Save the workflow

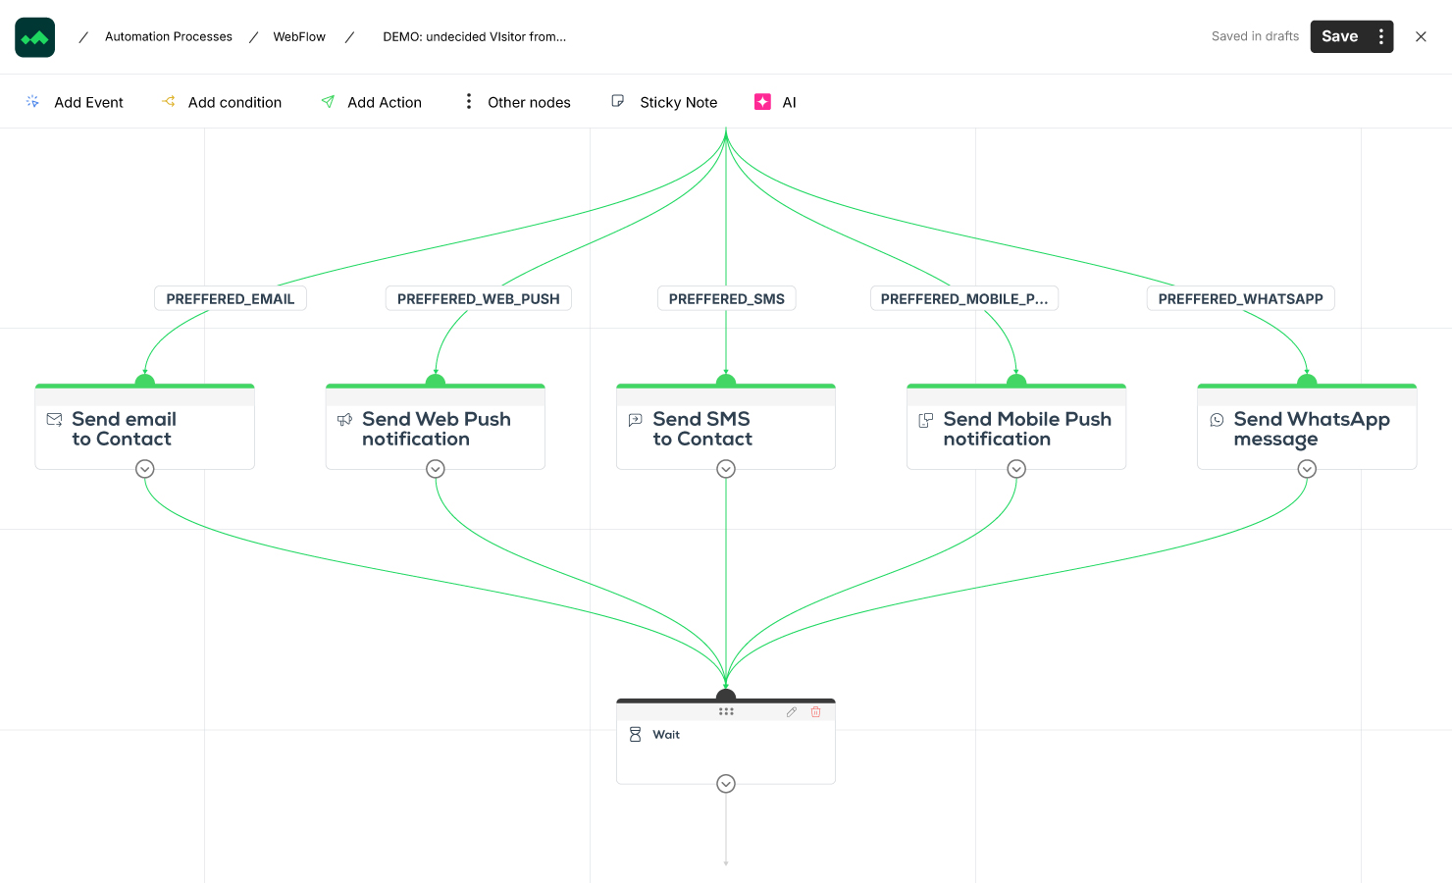(1339, 36)
